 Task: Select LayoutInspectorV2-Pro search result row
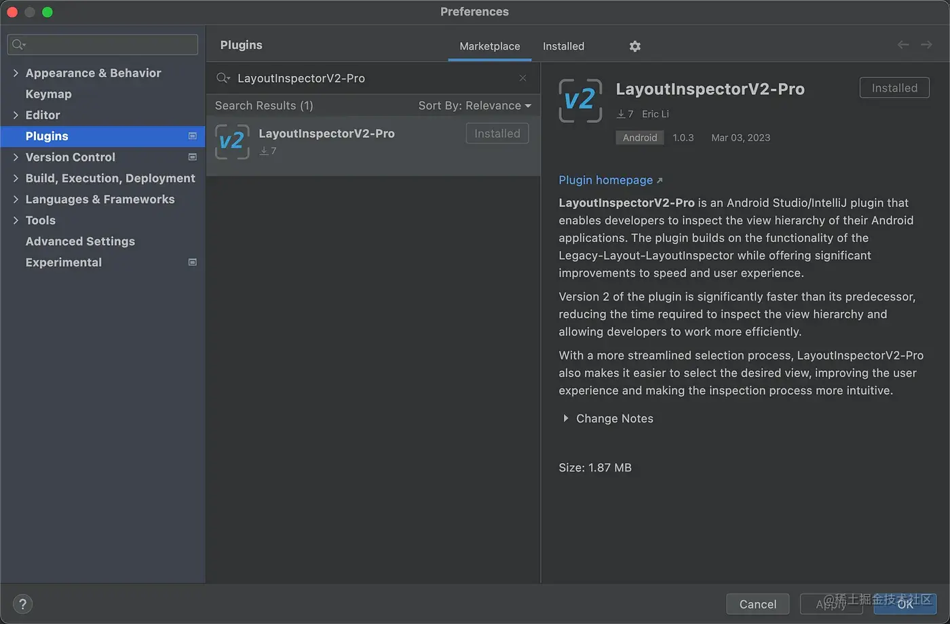[373, 146]
